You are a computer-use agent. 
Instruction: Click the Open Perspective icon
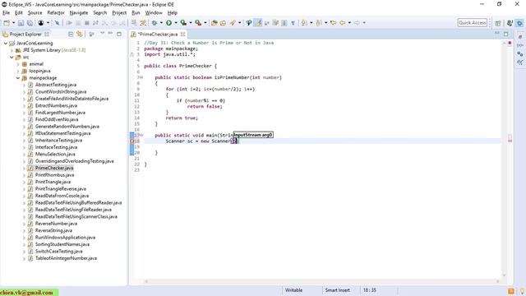tap(498, 23)
